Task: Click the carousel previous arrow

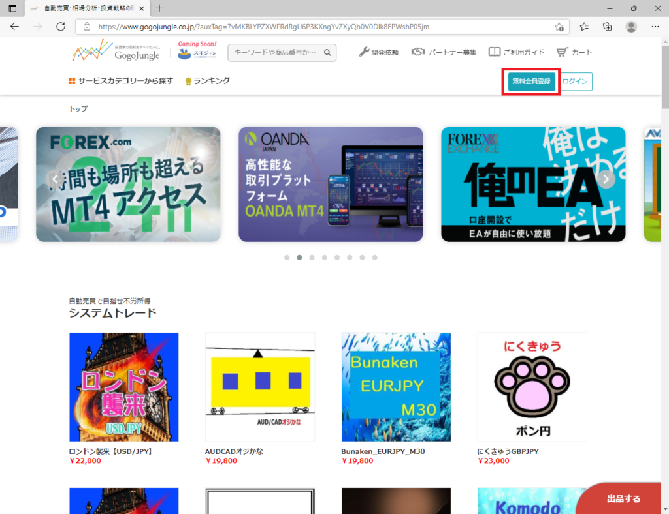Action: click(x=55, y=179)
